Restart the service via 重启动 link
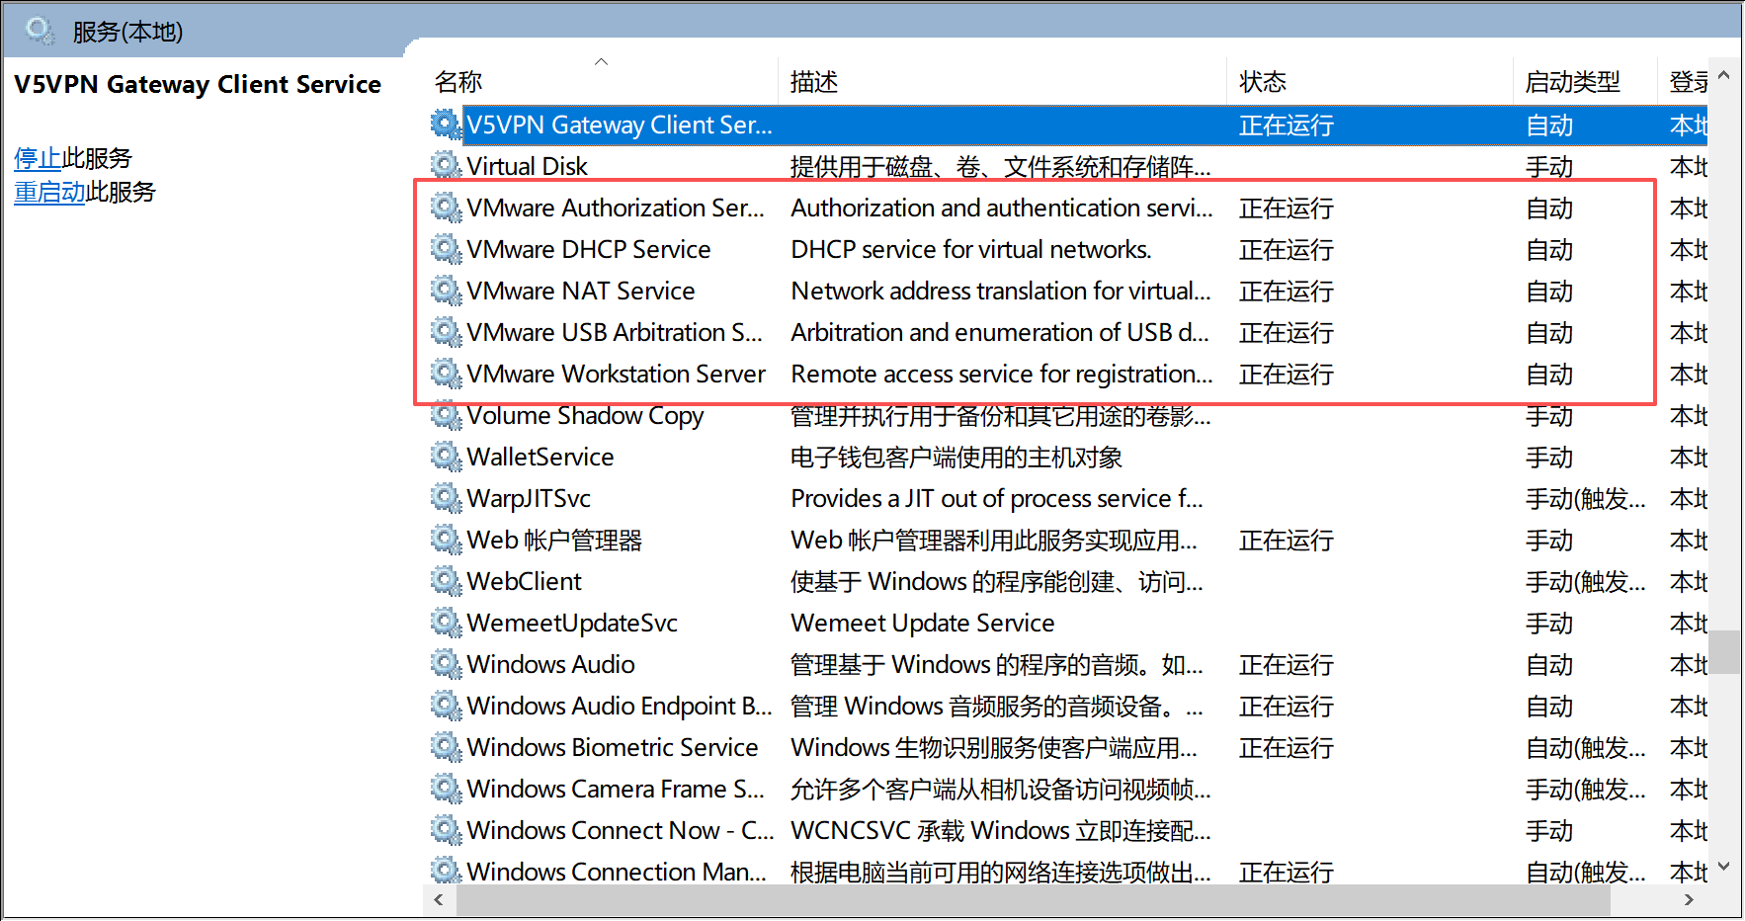Screen dimensions: 1745x921 (49, 192)
